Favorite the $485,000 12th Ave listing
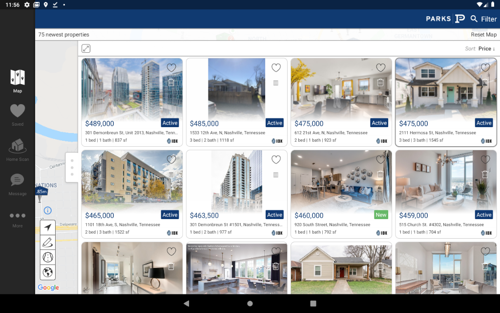Image resolution: width=500 pixels, height=313 pixels. pyautogui.click(x=276, y=67)
